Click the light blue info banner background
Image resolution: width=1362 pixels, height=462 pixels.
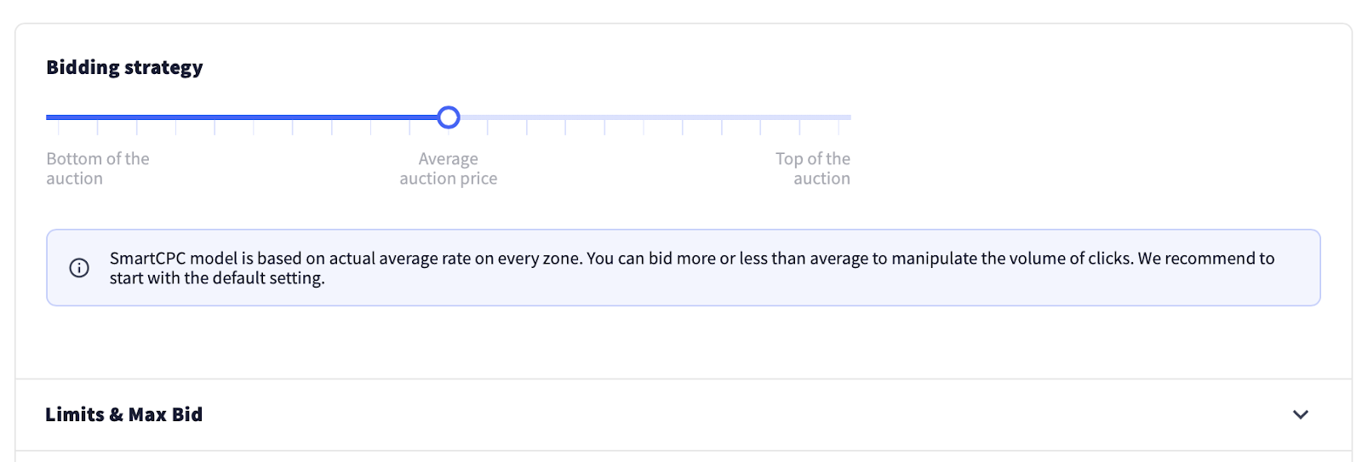click(683, 267)
